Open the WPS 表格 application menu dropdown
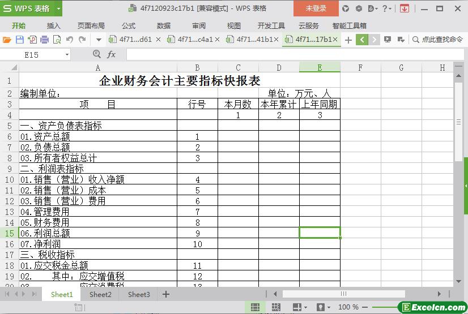The width and height of the screenshot is (468, 314). pyautogui.click(x=58, y=8)
